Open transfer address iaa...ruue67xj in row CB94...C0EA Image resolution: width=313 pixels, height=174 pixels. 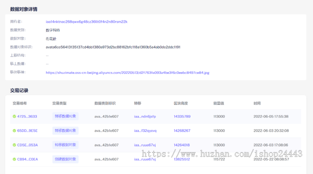pyautogui.click(x=145, y=159)
